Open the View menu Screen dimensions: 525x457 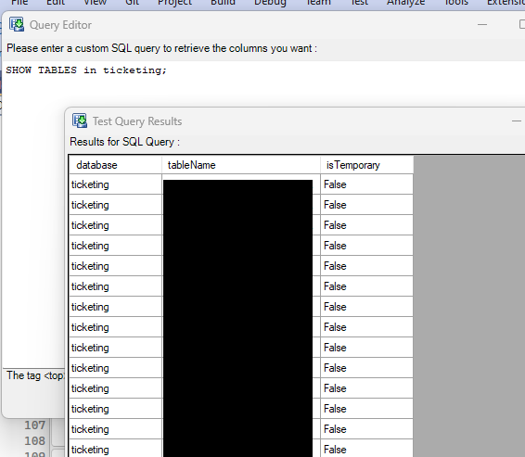click(96, 3)
